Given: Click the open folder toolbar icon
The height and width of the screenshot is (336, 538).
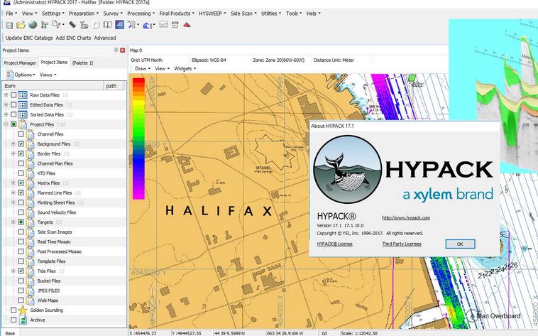Looking at the screenshot, I should (21, 25).
